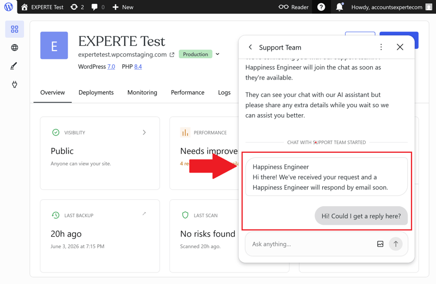Click the Public visibility status text
This screenshot has width=436, height=284.
click(x=62, y=151)
